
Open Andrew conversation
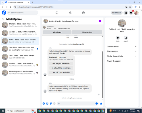[x=20, y=33]
